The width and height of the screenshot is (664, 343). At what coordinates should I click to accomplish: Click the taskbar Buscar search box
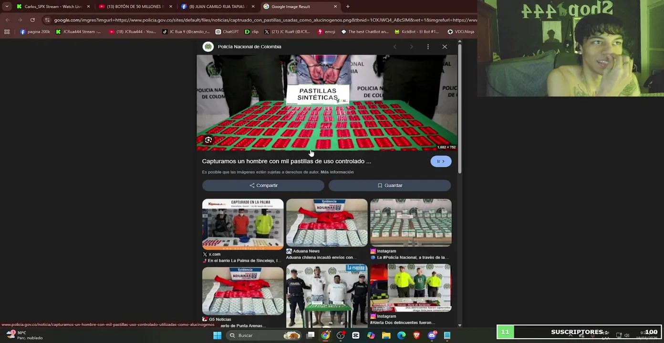(264, 335)
